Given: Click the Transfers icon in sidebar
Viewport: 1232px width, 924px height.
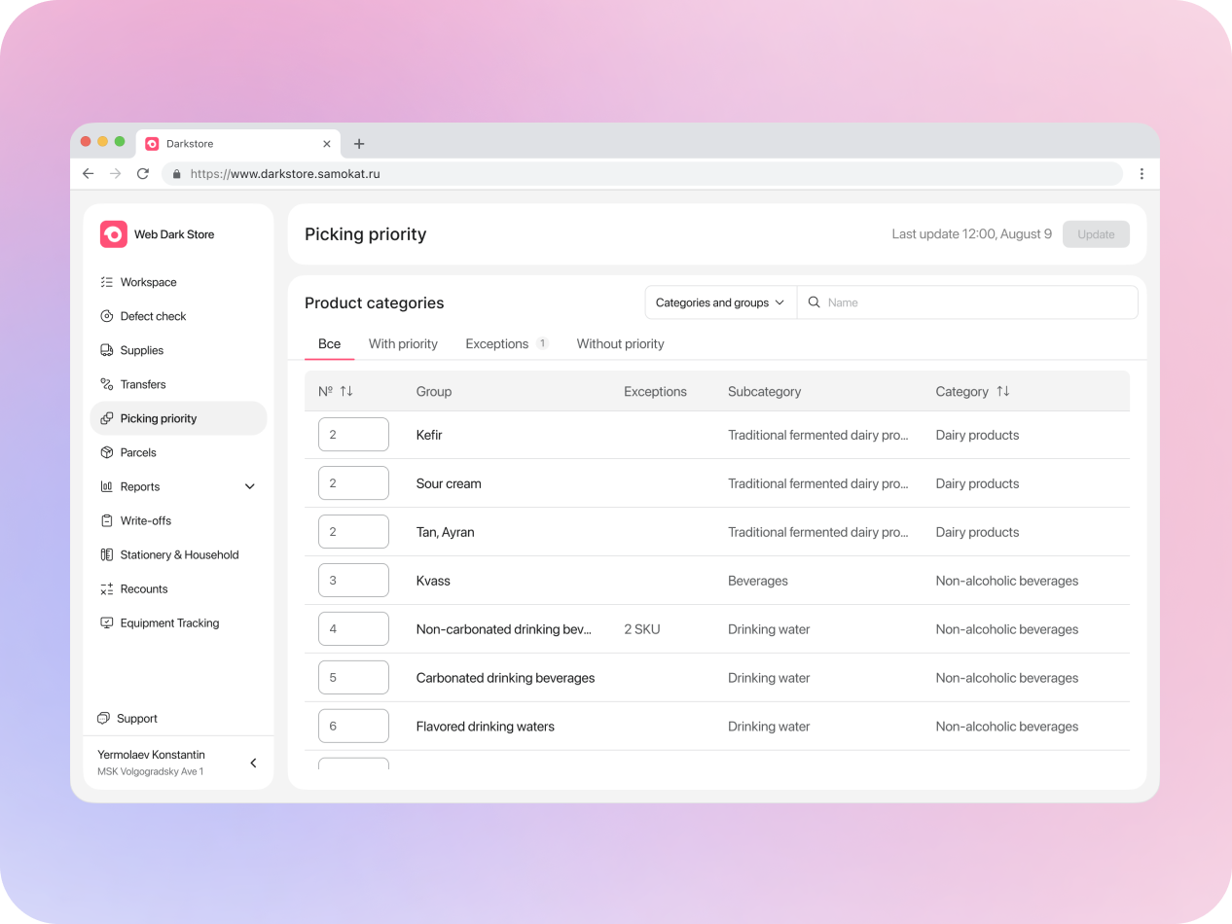Looking at the screenshot, I should point(107,384).
